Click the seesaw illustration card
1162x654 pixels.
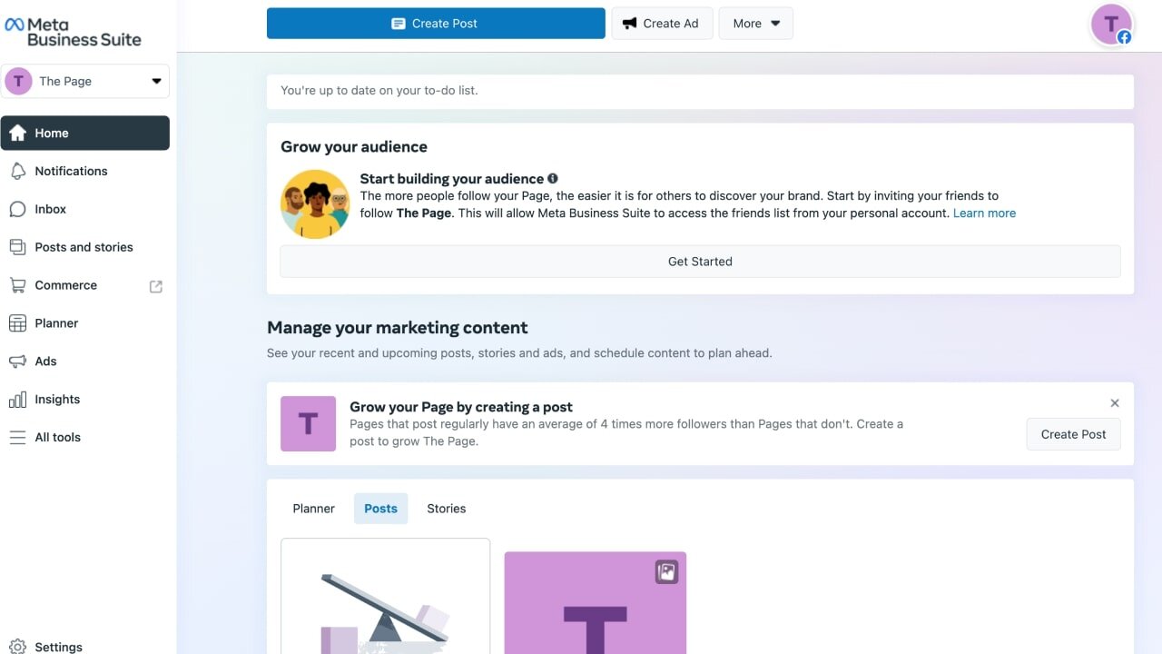(386, 597)
